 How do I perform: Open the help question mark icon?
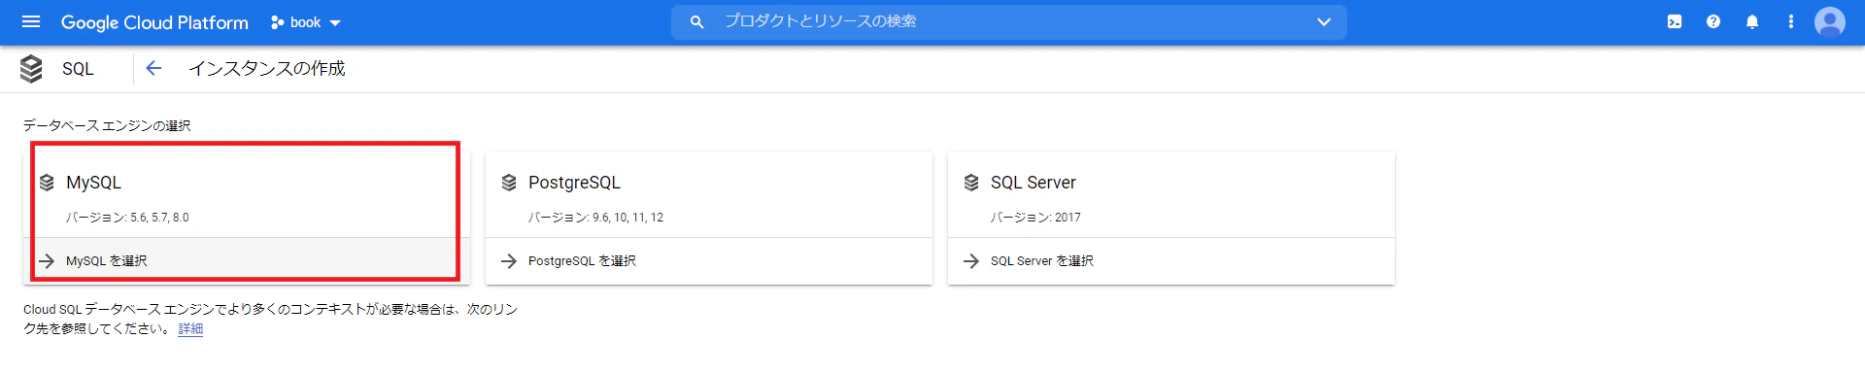tap(1713, 21)
